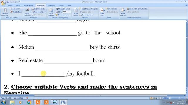Undo the last action
This screenshot has width=188, height=105.
coord(11,2)
